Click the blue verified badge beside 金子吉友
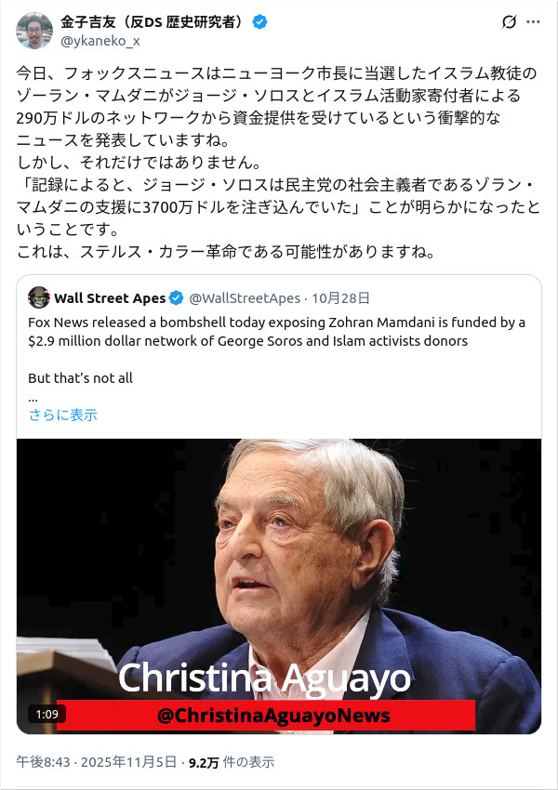The height and width of the screenshot is (790, 558). (x=263, y=22)
